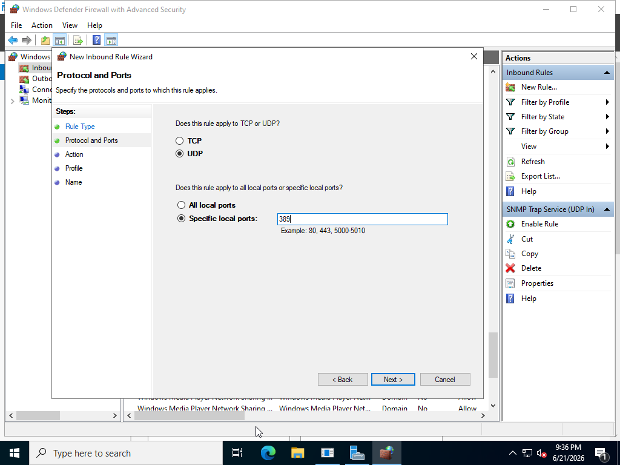Click the Inbound Rules tree icon
The image size is (620, 465).
tap(24, 68)
